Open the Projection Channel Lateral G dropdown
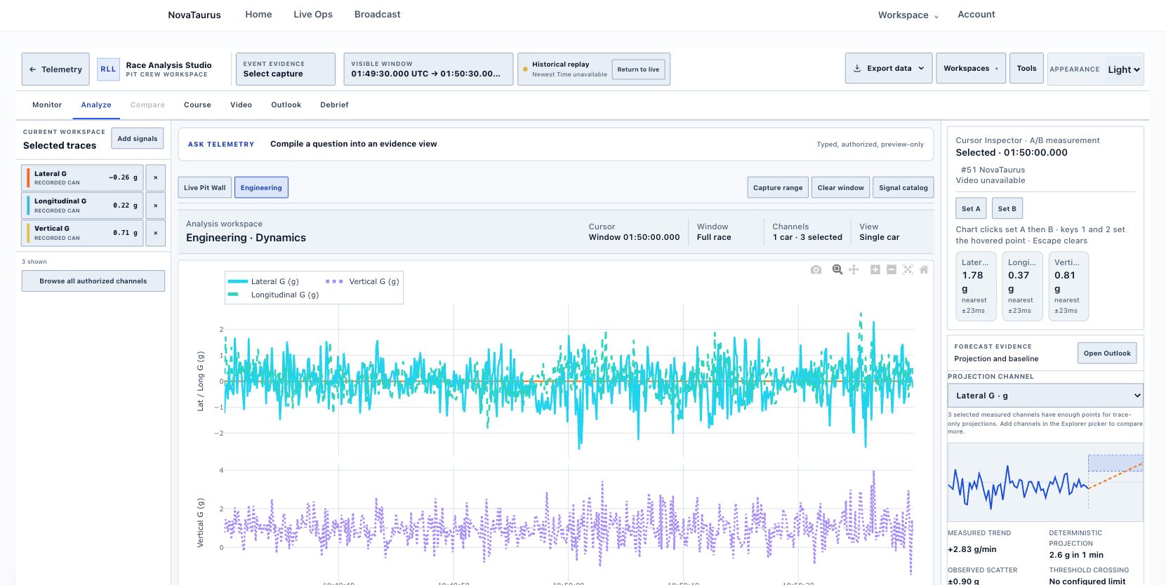Viewport: 1166px width, 585px height. [1045, 396]
